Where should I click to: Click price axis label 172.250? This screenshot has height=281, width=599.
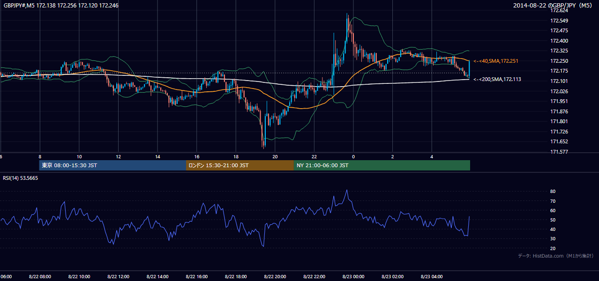point(560,61)
